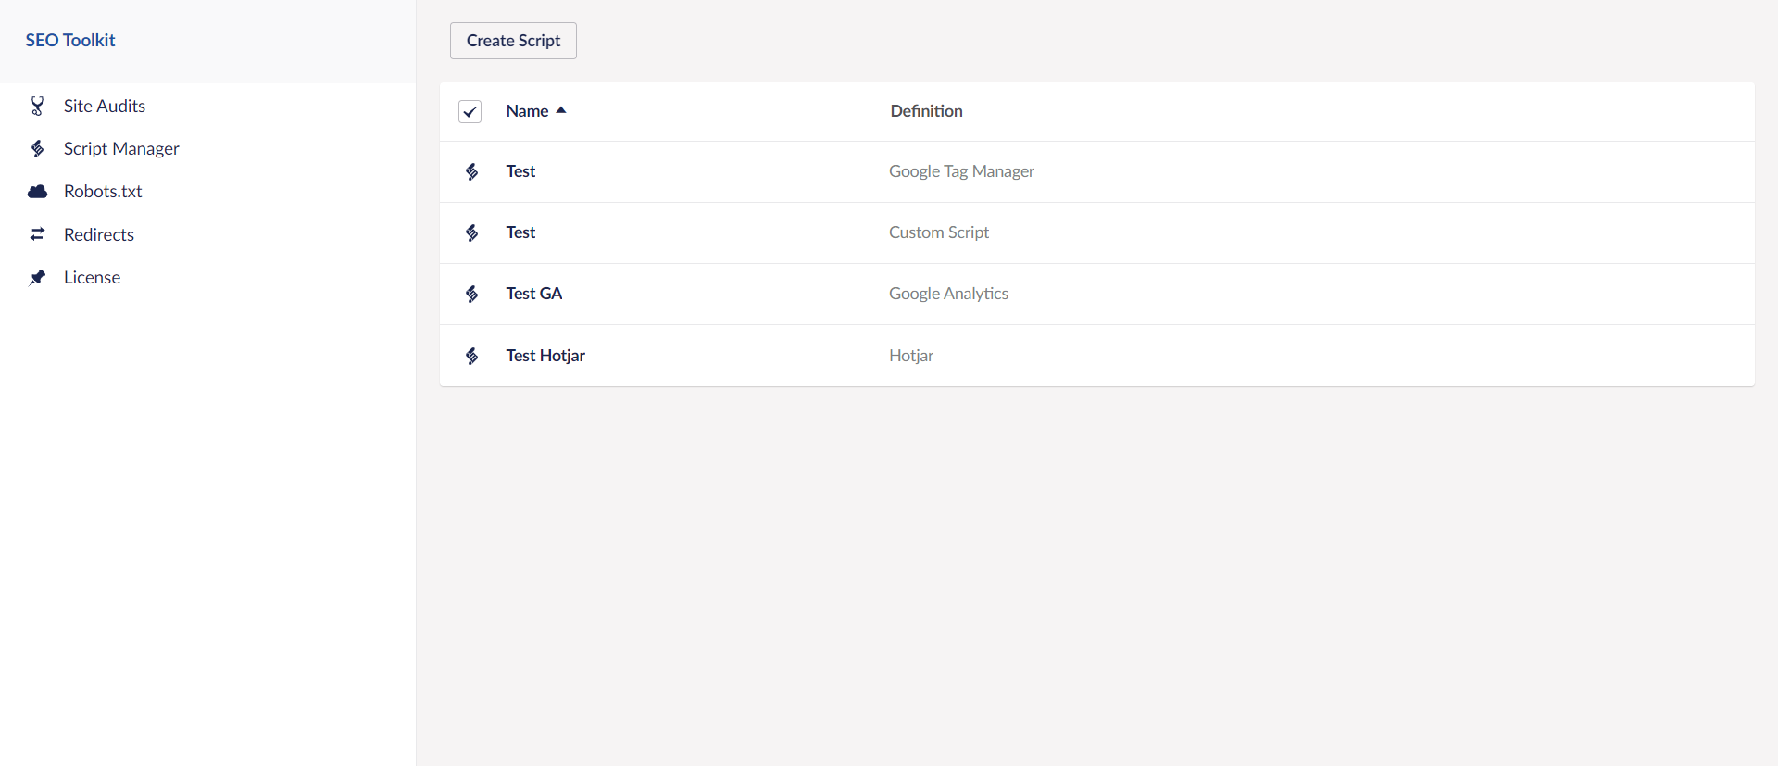Click script icon beside Test GA
Viewport: 1778px width, 766px height.
pos(471,294)
